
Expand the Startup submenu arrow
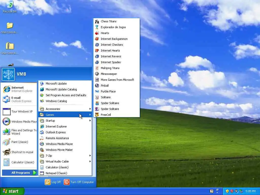point(90,121)
